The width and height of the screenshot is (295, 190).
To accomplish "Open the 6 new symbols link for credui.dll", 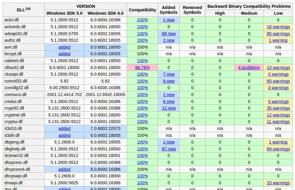I will point(168,101).
